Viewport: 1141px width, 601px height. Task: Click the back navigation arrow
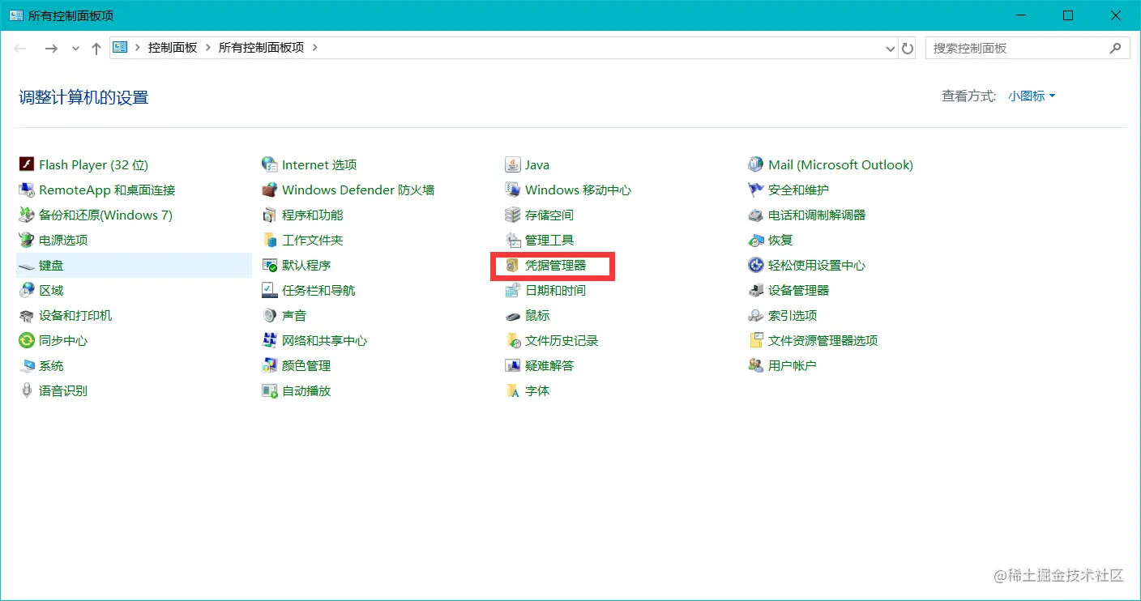tap(20, 49)
